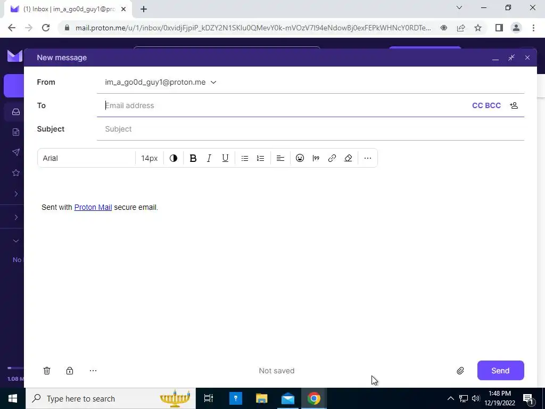Open volume control in system tray
Viewport: 545px width, 409px height.
point(476,398)
